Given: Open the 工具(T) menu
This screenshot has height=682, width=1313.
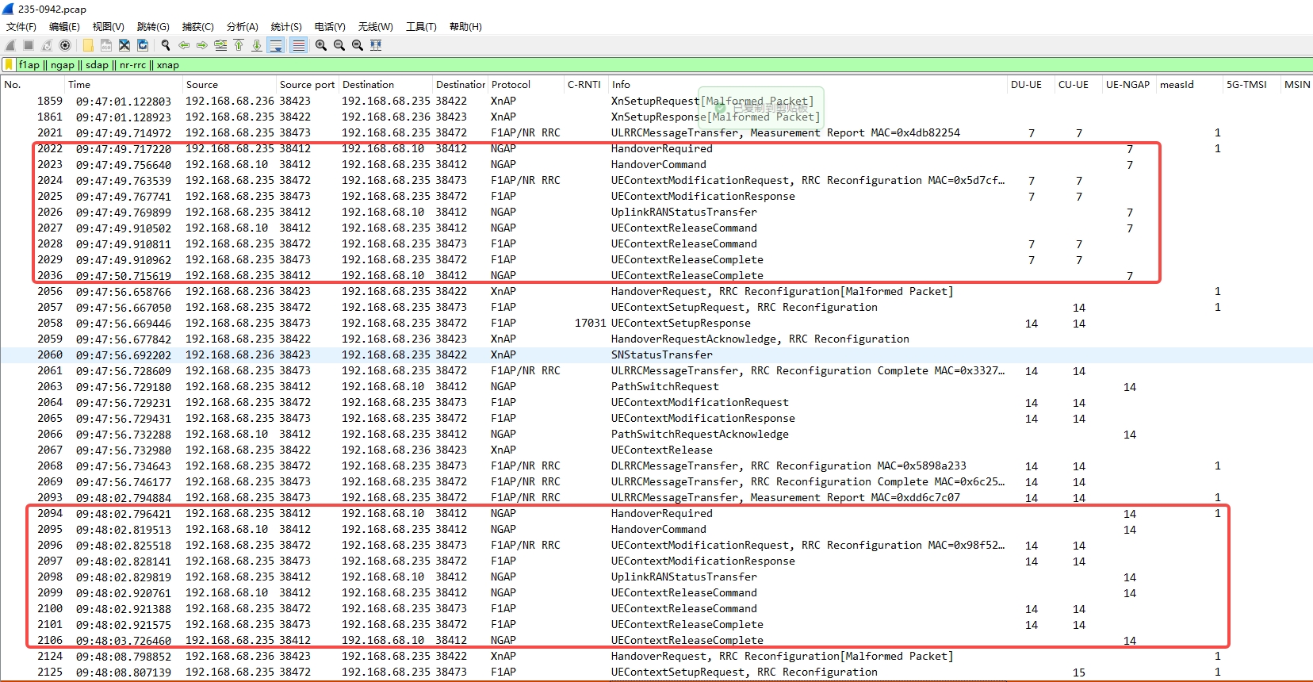Looking at the screenshot, I should point(421,27).
